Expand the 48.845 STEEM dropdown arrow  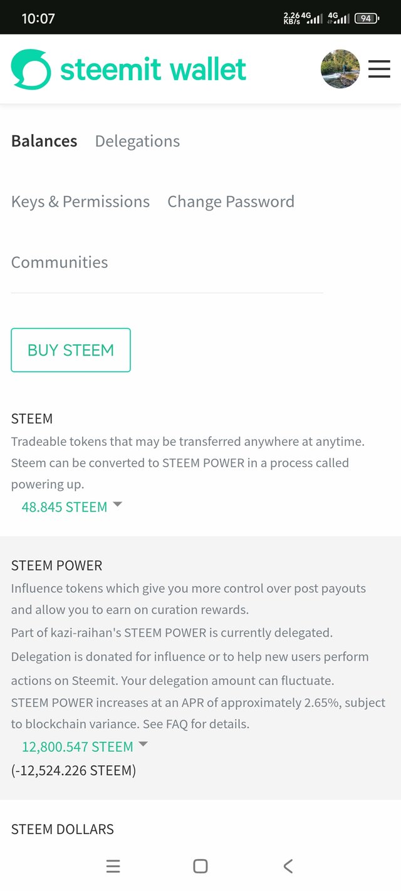(x=117, y=504)
